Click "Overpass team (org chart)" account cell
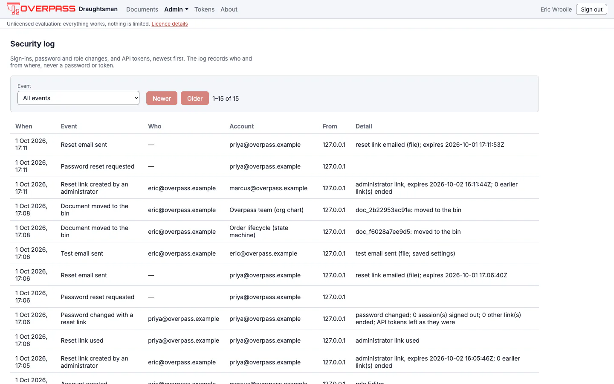 pos(266,210)
